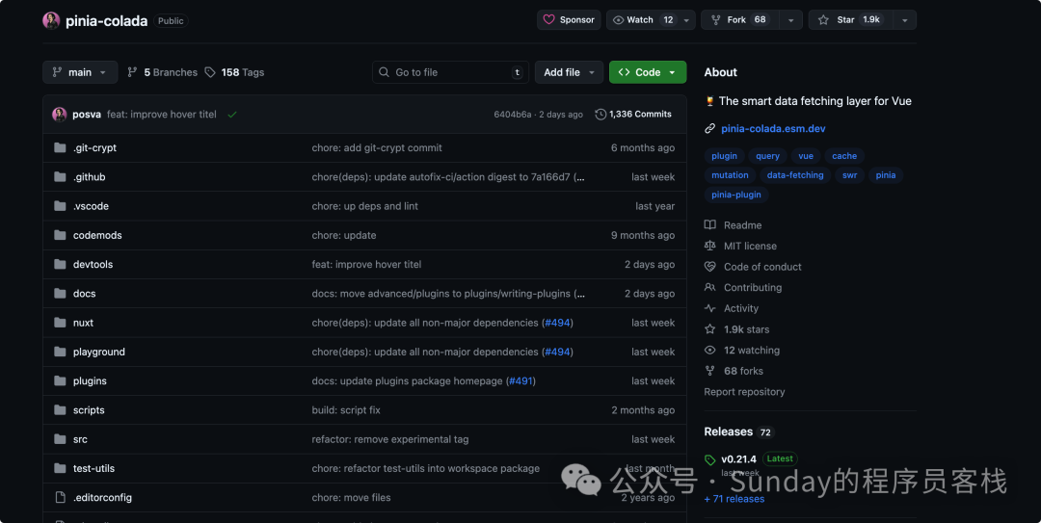Open the docs folder
The width and height of the screenshot is (1041, 523).
[x=84, y=294]
